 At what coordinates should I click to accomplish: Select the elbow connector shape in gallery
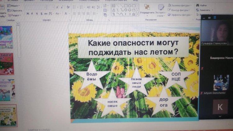click(x=118, y=10)
